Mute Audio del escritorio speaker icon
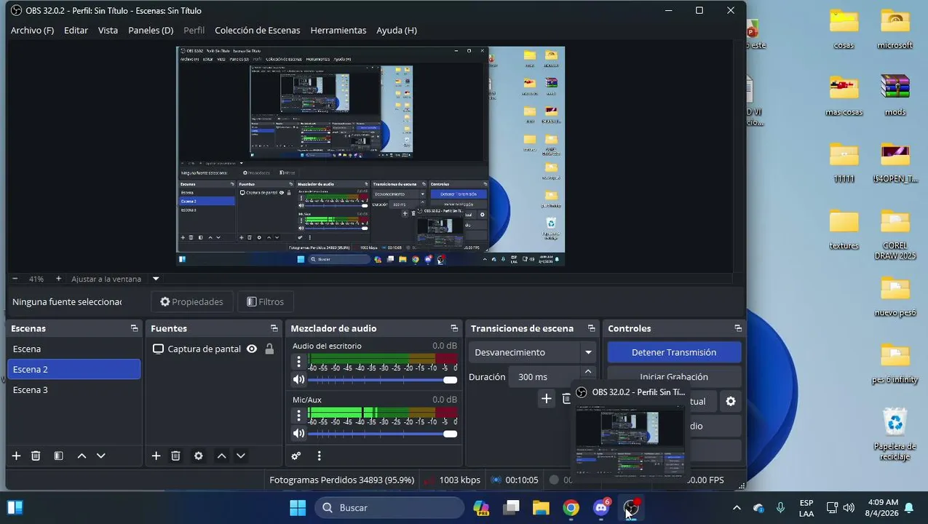The height and width of the screenshot is (524, 928). 298,380
